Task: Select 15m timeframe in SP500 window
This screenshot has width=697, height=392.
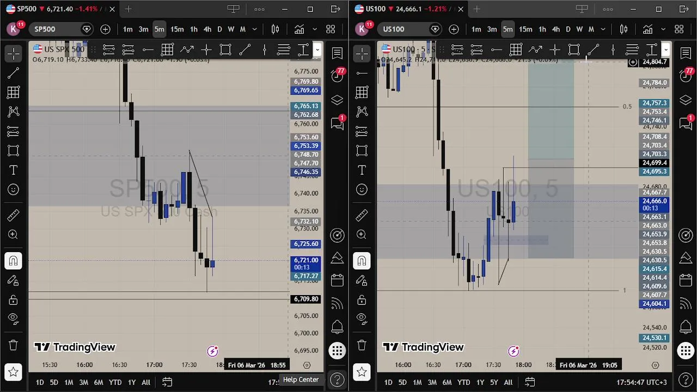Action: pyautogui.click(x=177, y=29)
